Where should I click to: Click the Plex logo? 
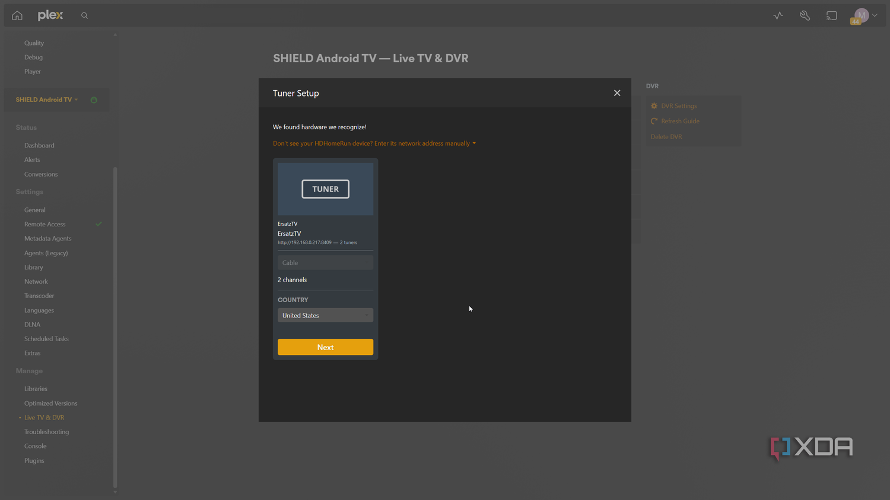[x=50, y=15]
